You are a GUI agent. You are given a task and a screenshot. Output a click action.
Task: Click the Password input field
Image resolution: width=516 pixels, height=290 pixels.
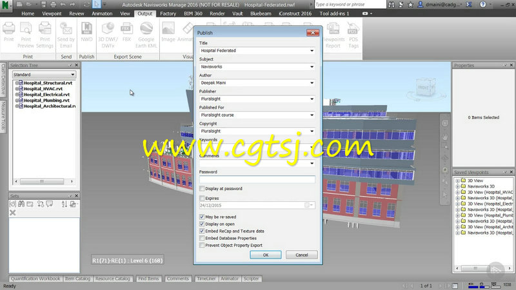[257, 180]
